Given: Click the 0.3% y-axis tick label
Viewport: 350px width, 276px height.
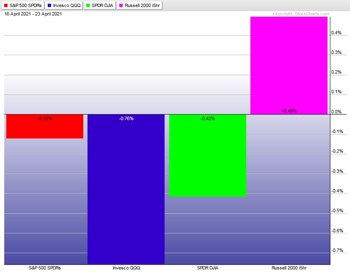Looking at the screenshot, I should (336, 52).
